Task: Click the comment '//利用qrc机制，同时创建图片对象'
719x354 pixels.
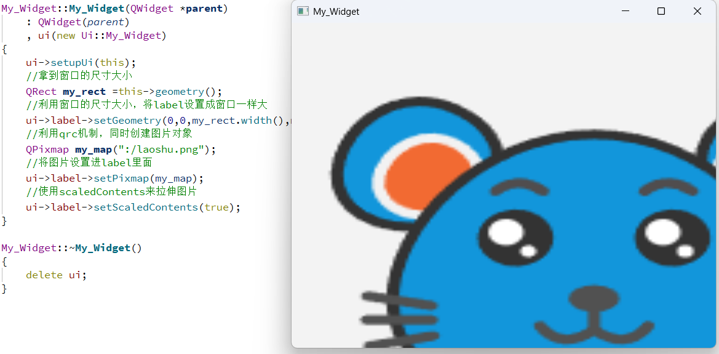Action: point(109,134)
